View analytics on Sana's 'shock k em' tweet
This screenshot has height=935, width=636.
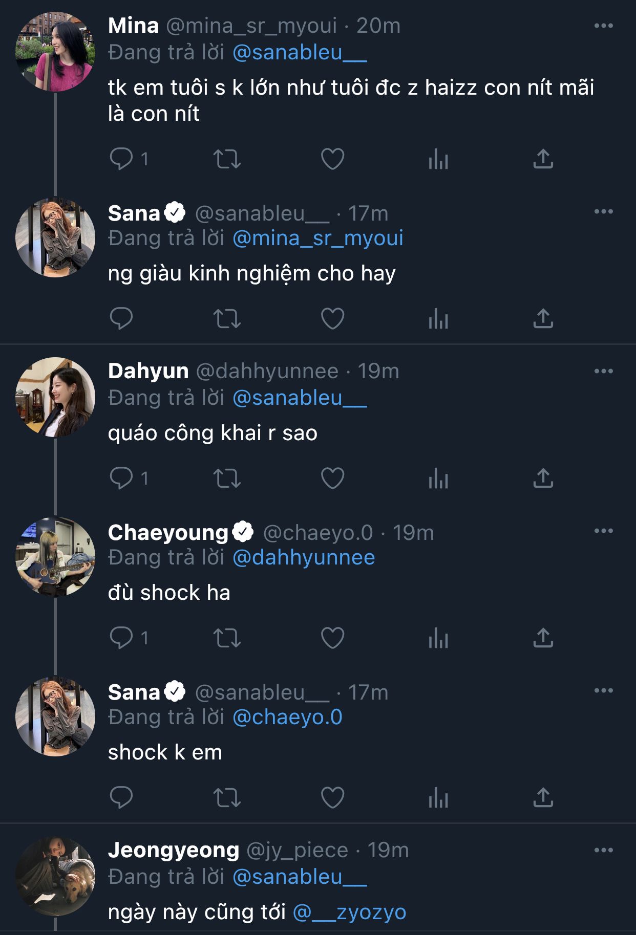coord(438,798)
